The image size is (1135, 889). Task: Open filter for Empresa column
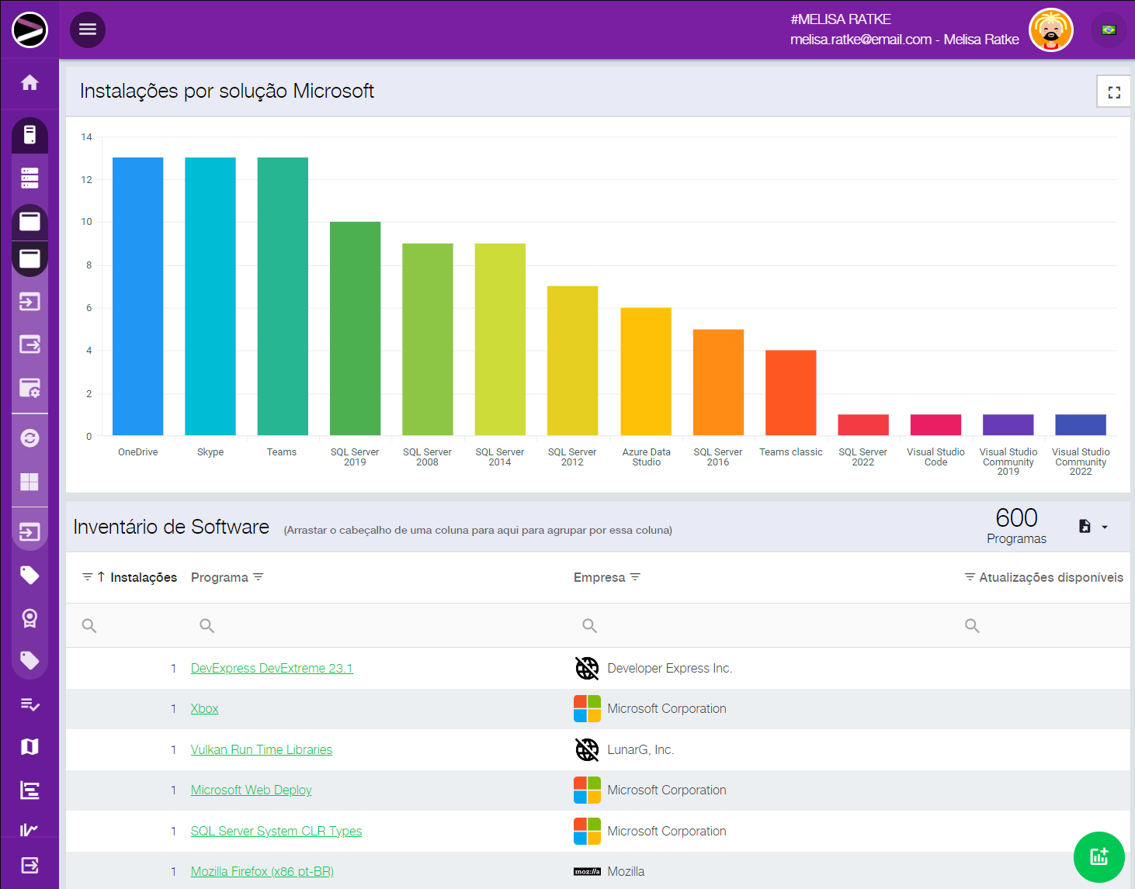pos(635,577)
